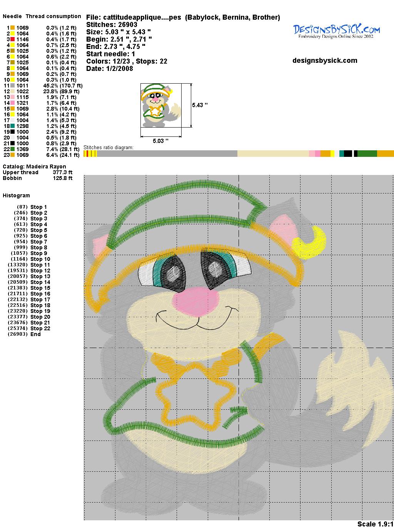The width and height of the screenshot is (394, 528).
Task: Select Stop 11 in the histogram list
Action: tap(40, 265)
